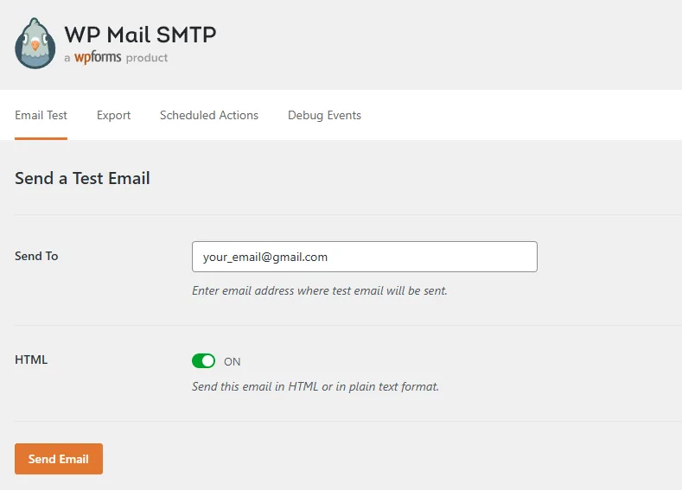Open the wpforms brand wordmark link

98,58
